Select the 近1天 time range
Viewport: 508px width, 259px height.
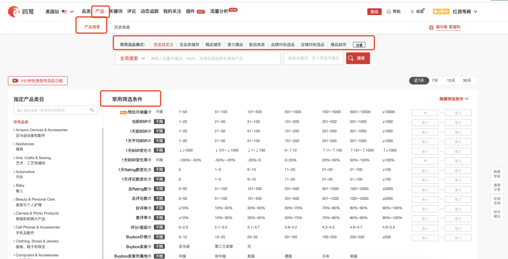pos(419,80)
